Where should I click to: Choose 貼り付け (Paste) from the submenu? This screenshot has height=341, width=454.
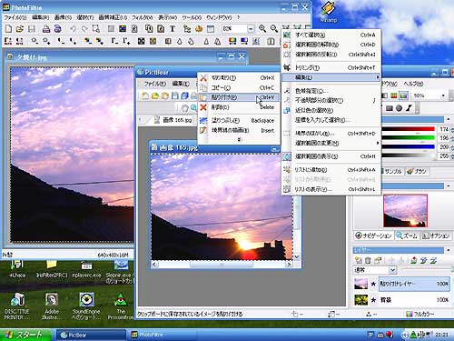point(239,97)
